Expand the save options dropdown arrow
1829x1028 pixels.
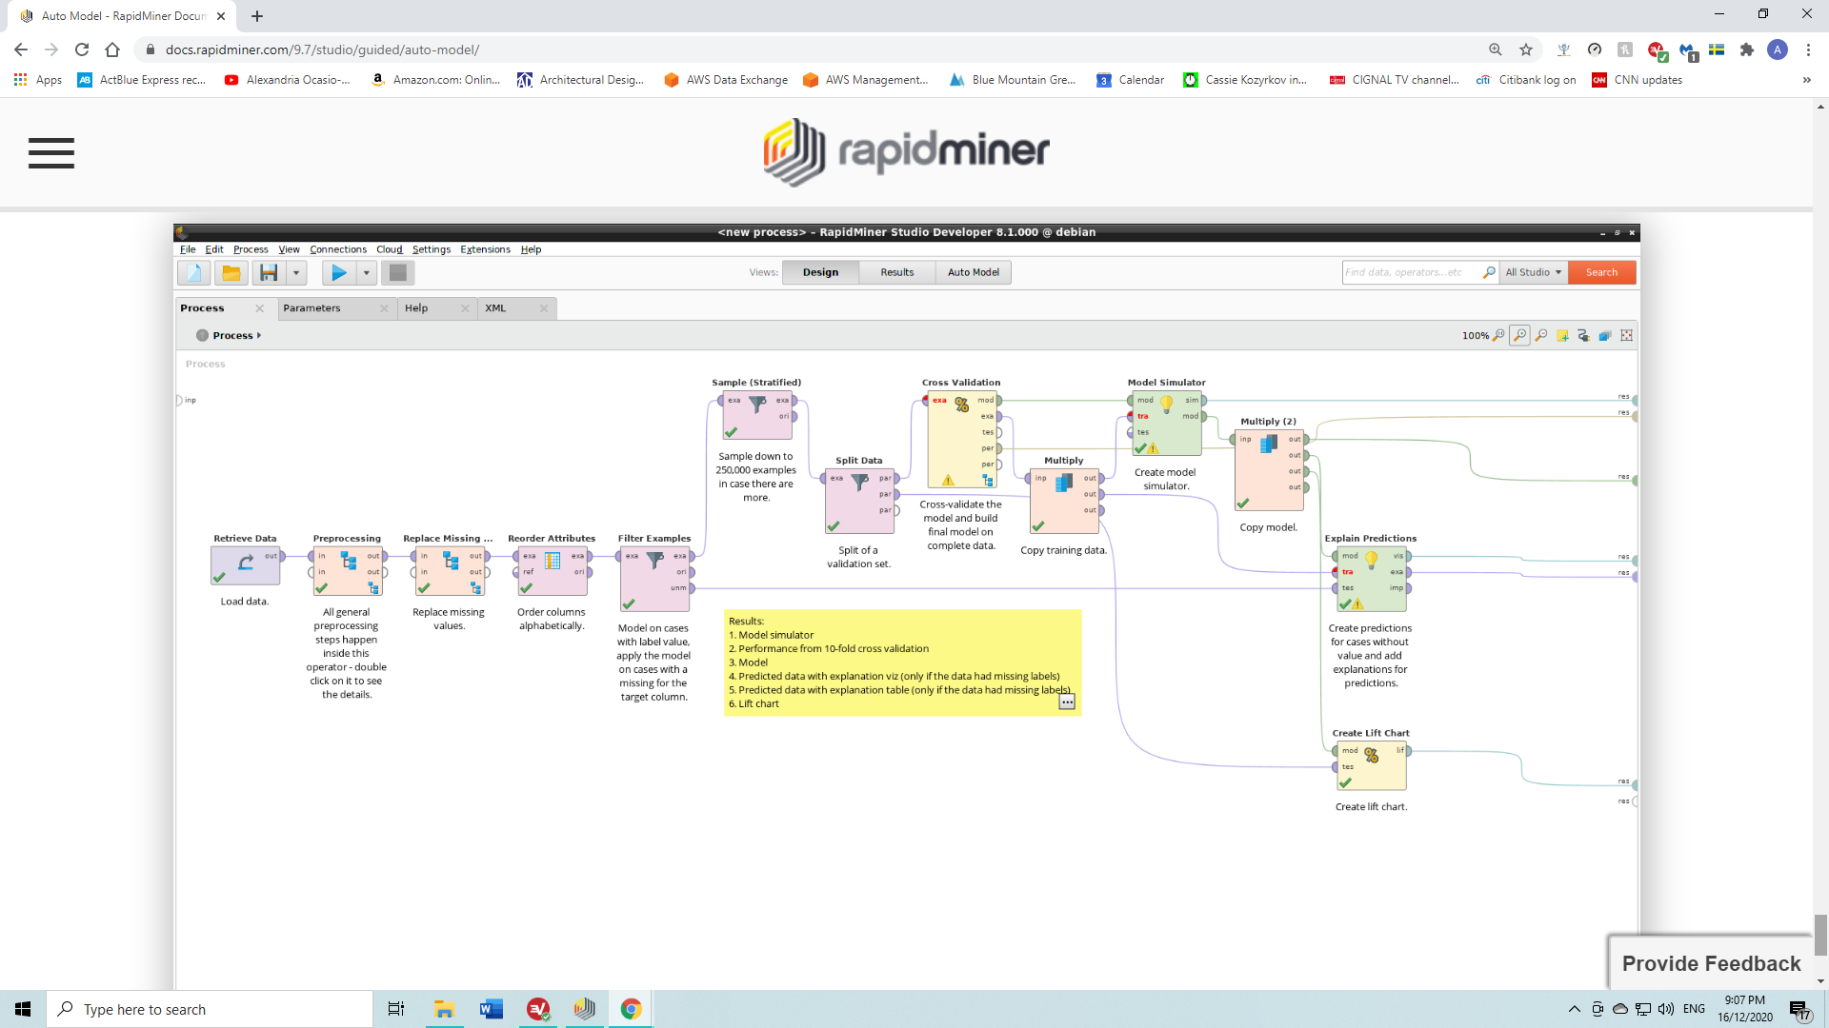pos(296,273)
